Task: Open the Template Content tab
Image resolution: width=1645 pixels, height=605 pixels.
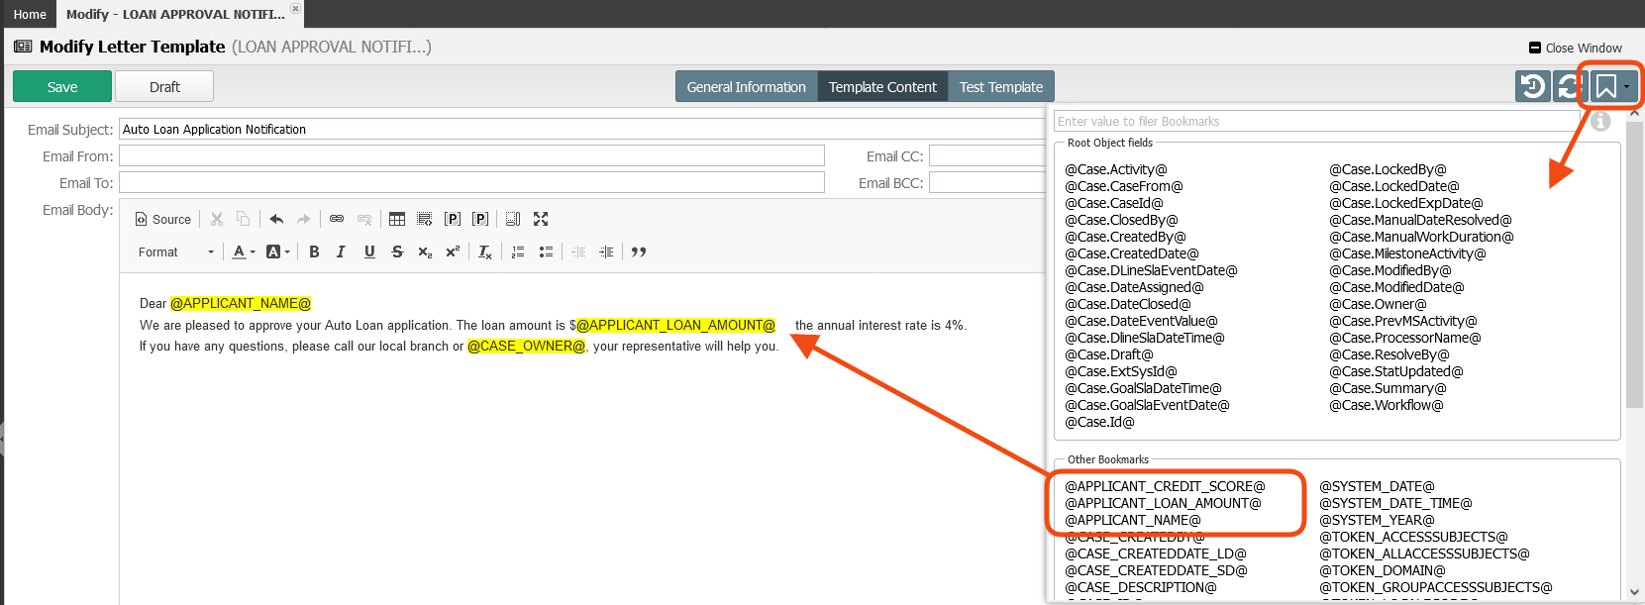Action: tap(882, 86)
